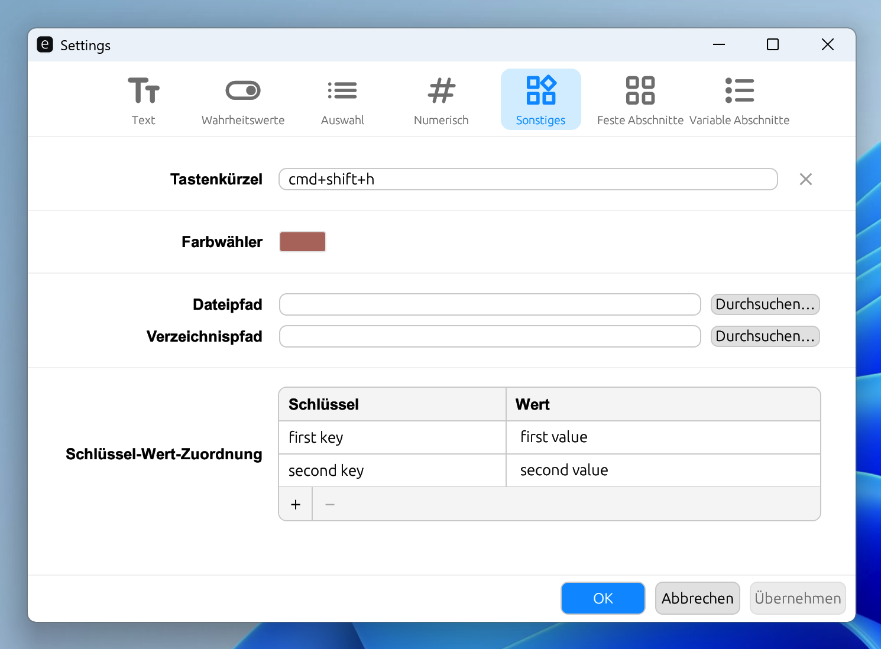Switch to the Wahrheitswerte tab

point(243,99)
